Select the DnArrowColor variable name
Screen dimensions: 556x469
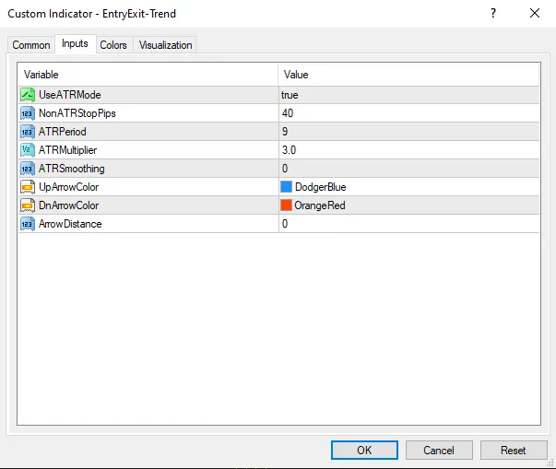[x=69, y=205]
